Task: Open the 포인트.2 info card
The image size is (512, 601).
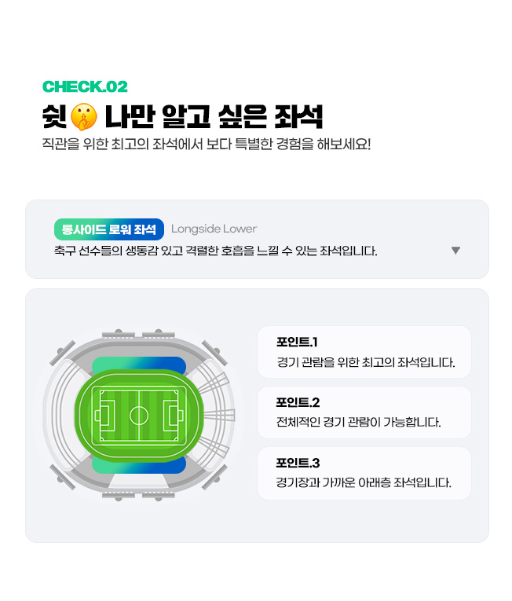Action: [364, 412]
